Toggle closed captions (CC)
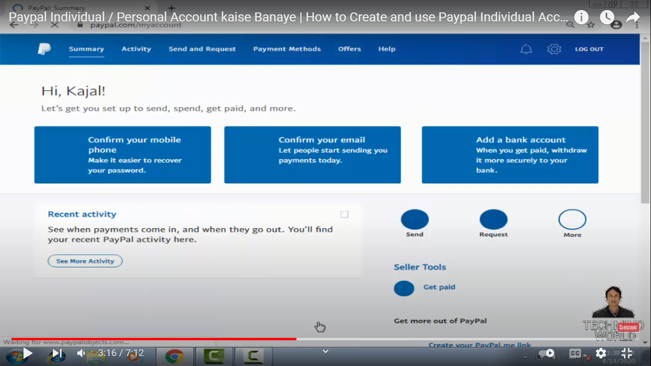Viewport: 651px width, 366px height. point(575,353)
